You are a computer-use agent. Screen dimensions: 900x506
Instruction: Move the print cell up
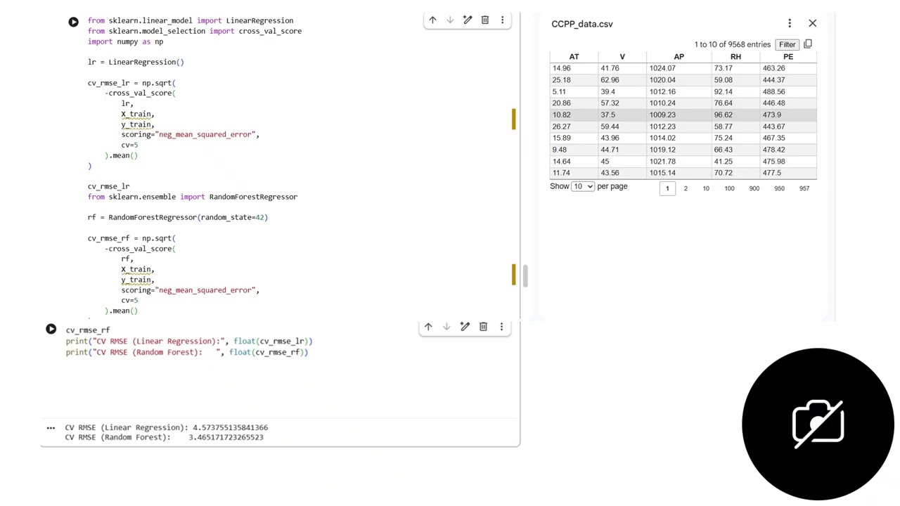[x=428, y=327]
